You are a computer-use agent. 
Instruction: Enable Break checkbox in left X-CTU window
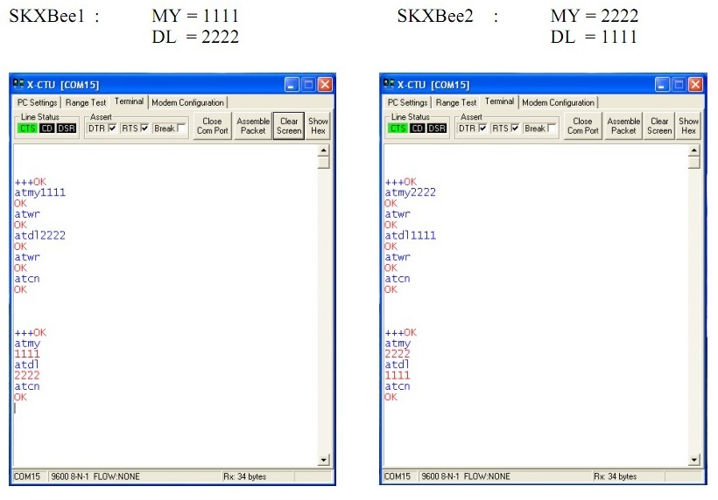pos(181,128)
